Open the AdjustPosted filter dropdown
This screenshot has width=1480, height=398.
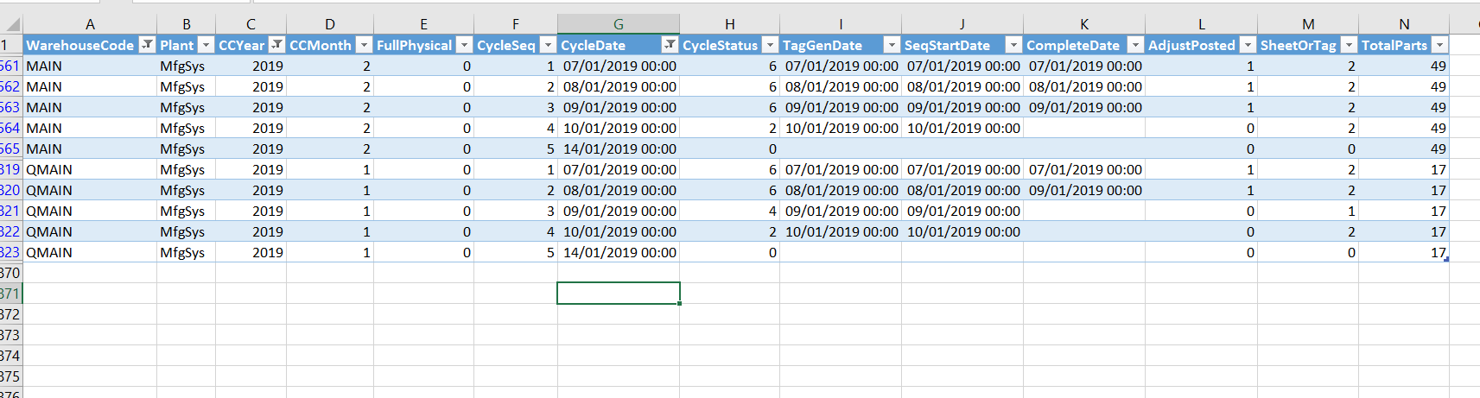pos(1248,45)
